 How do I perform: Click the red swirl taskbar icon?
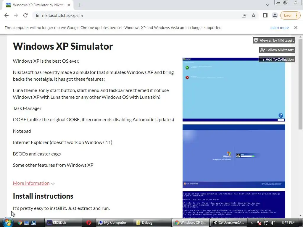coord(89,223)
